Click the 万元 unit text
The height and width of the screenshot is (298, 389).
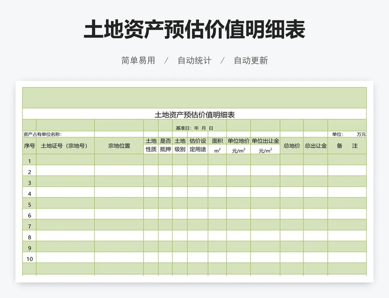click(x=361, y=134)
